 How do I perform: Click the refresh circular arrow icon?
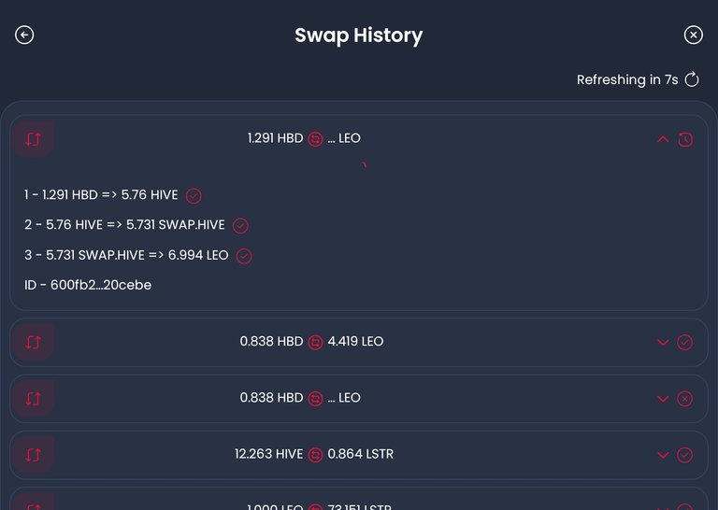tap(692, 79)
